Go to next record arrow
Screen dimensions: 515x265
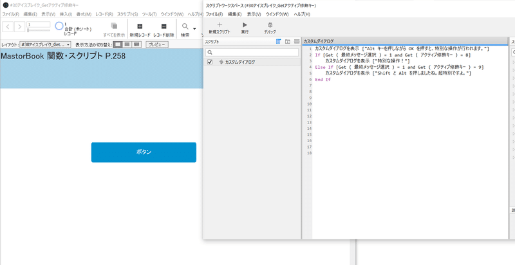click(20, 26)
